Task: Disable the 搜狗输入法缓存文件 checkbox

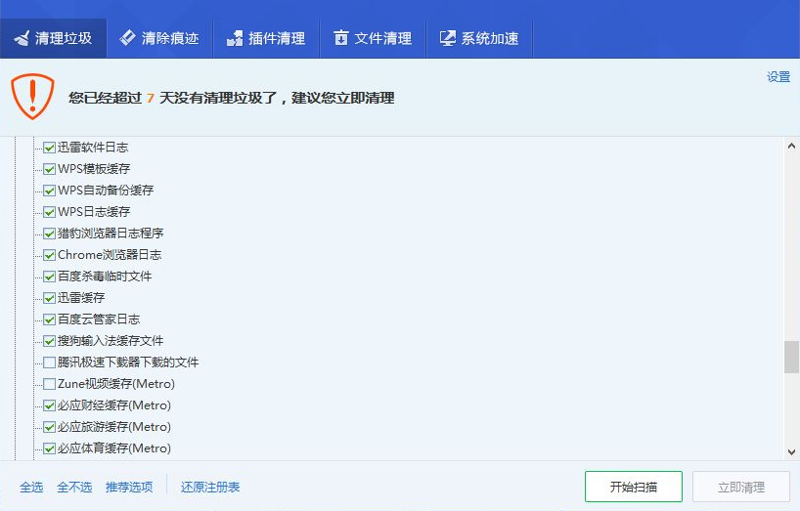Action: click(x=49, y=341)
